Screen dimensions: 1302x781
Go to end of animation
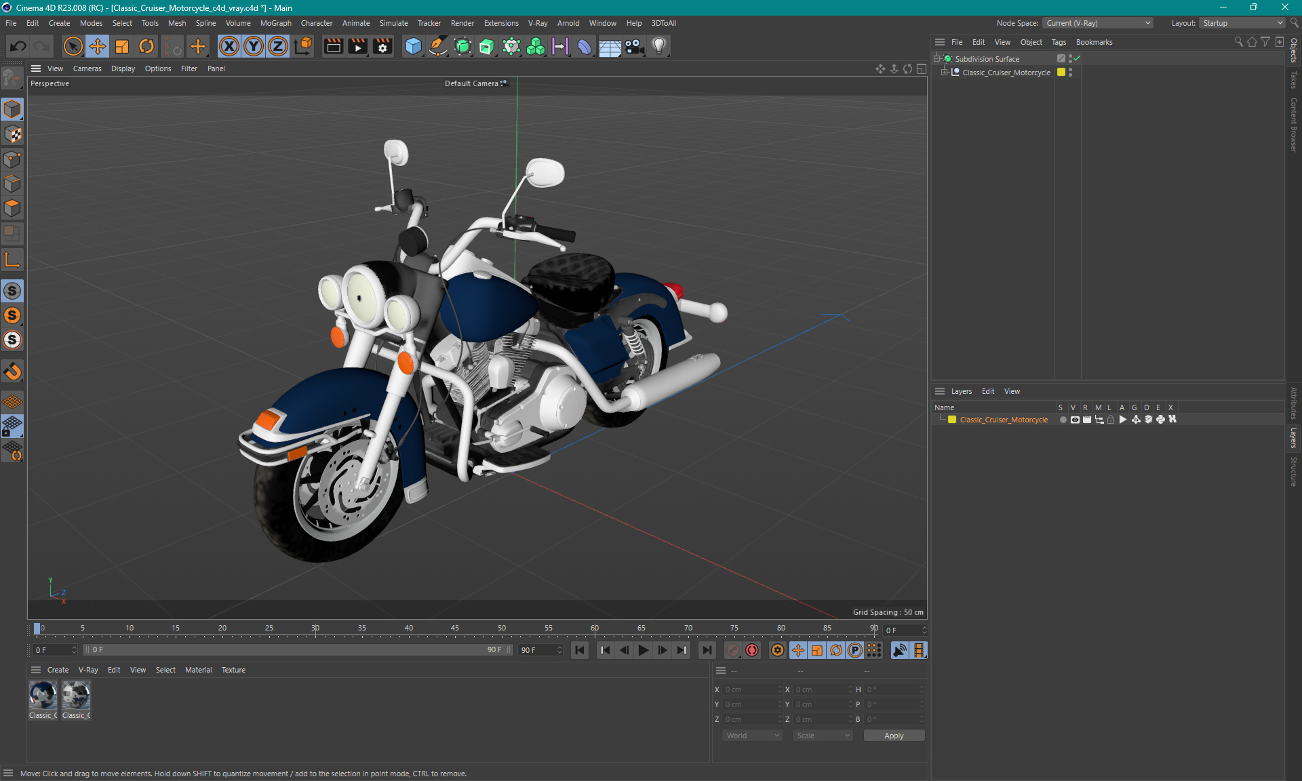point(707,650)
